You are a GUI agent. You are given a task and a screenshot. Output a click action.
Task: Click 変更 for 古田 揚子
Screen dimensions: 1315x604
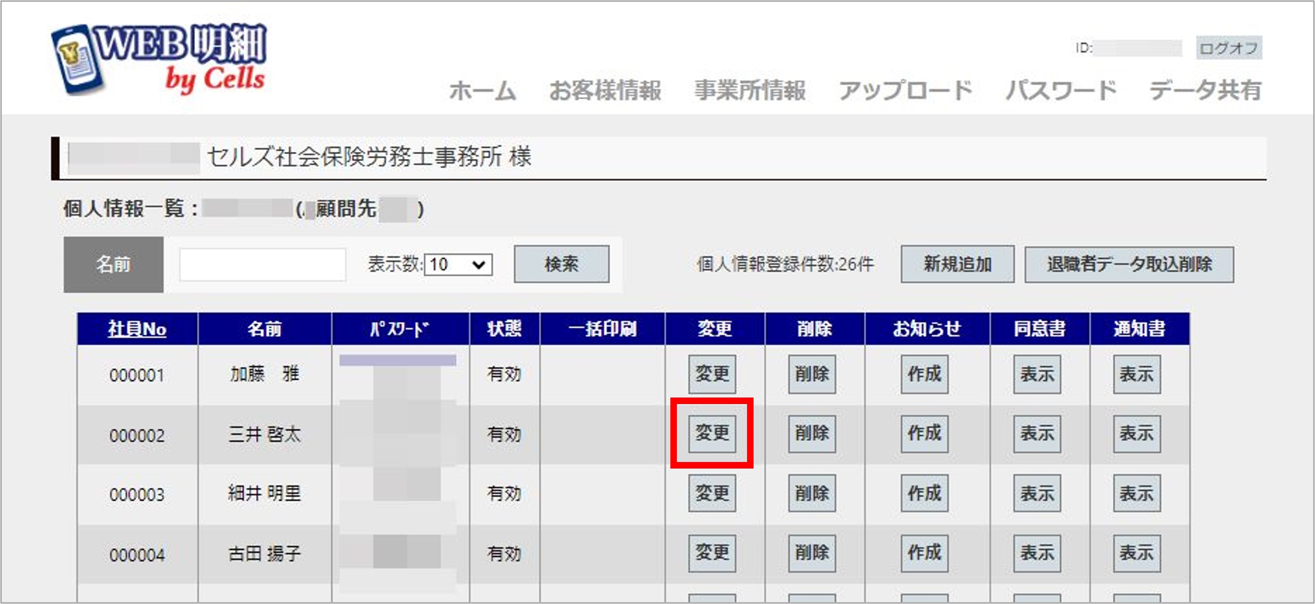pos(712,553)
